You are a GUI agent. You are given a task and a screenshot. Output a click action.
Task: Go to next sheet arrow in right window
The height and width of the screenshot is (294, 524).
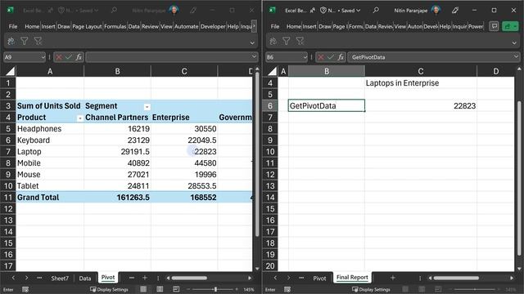(x=288, y=278)
